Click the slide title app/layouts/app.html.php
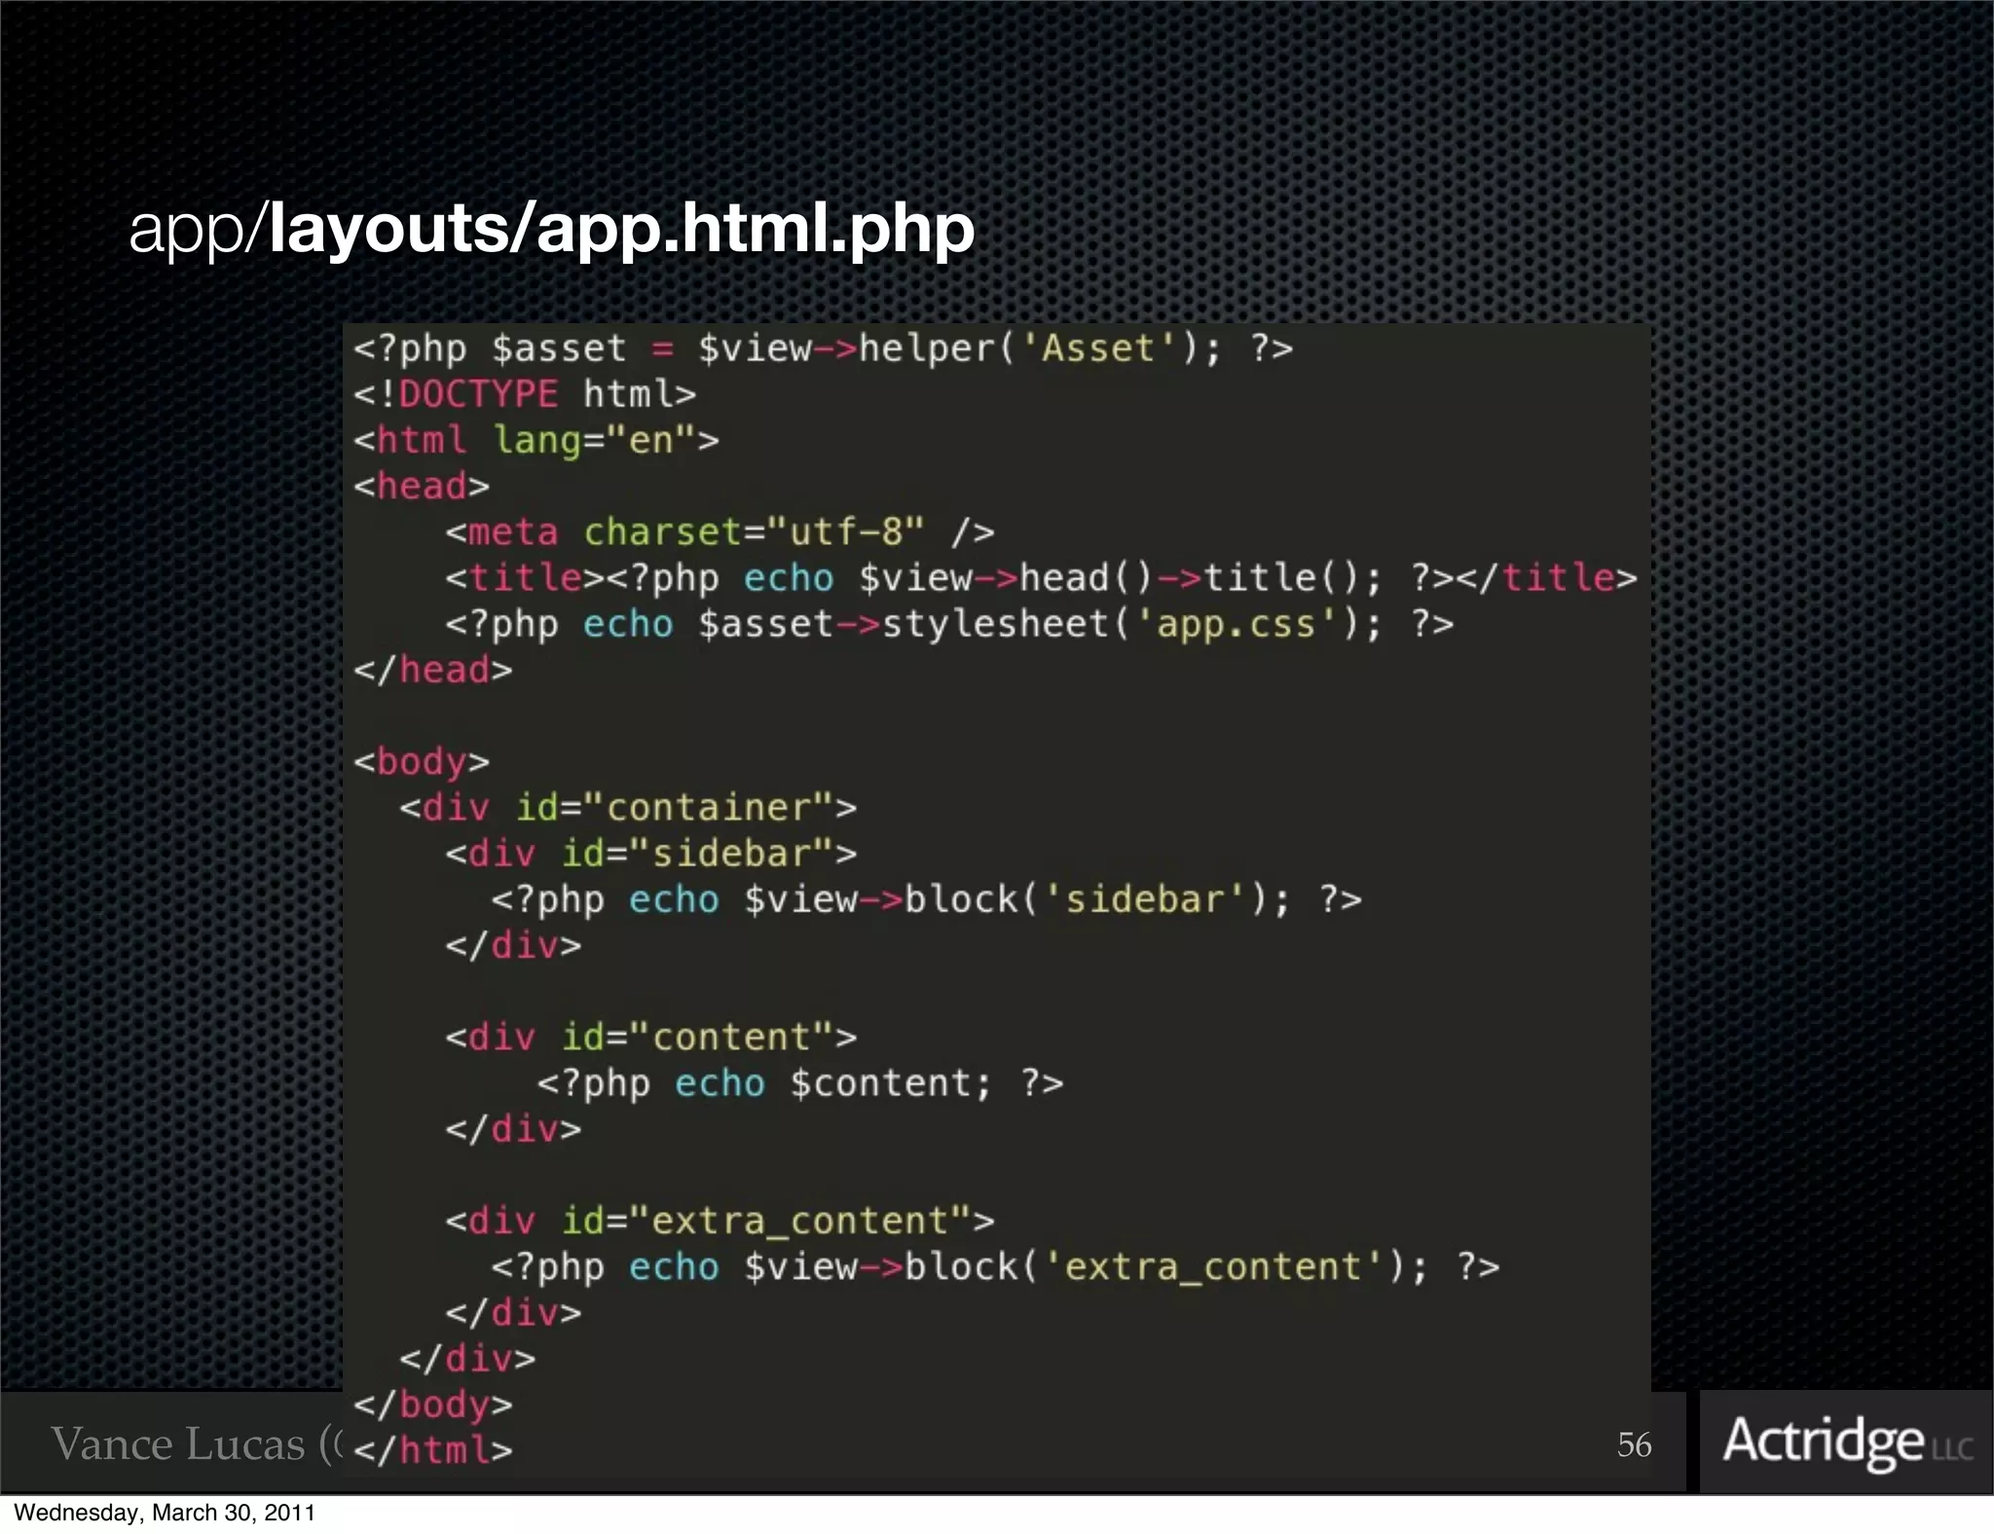Screen dimensions: 1994x1534 [x=551, y=229]
